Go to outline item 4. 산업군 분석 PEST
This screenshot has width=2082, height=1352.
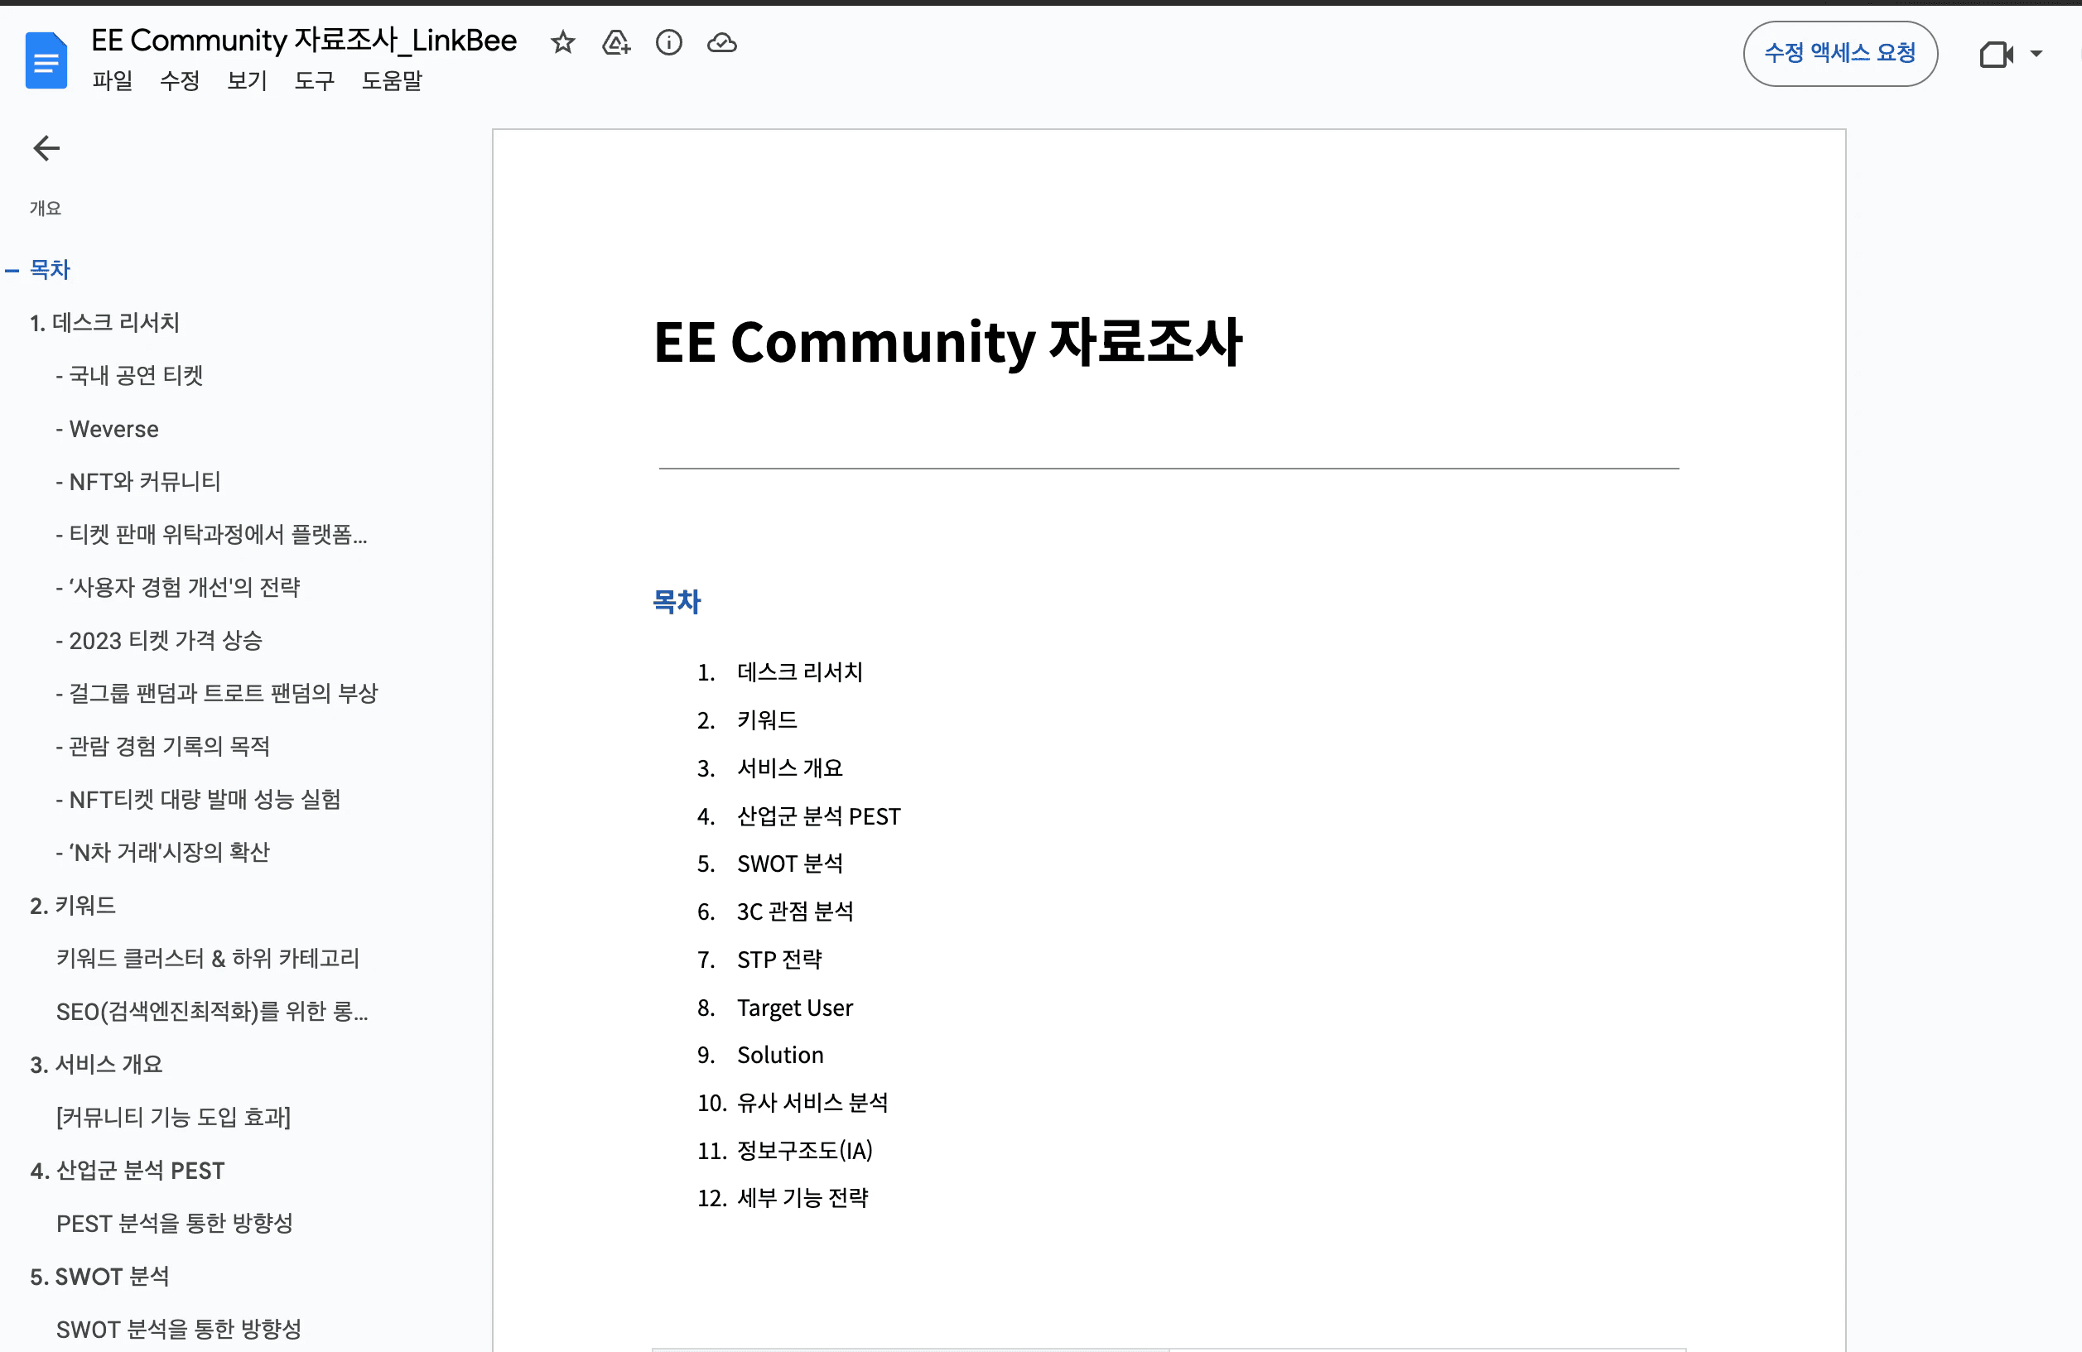point(128,1170)
